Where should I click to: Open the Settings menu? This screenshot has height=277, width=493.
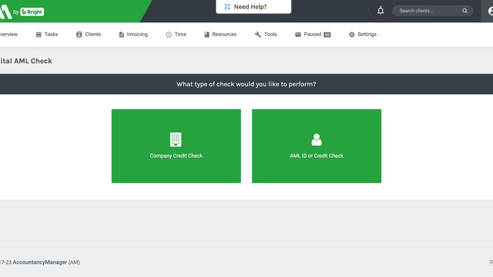coord(362,34)
